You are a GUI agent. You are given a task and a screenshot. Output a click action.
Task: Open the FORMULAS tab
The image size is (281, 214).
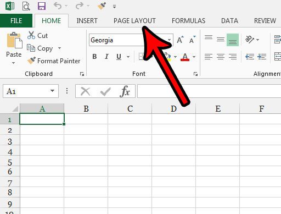188,21
